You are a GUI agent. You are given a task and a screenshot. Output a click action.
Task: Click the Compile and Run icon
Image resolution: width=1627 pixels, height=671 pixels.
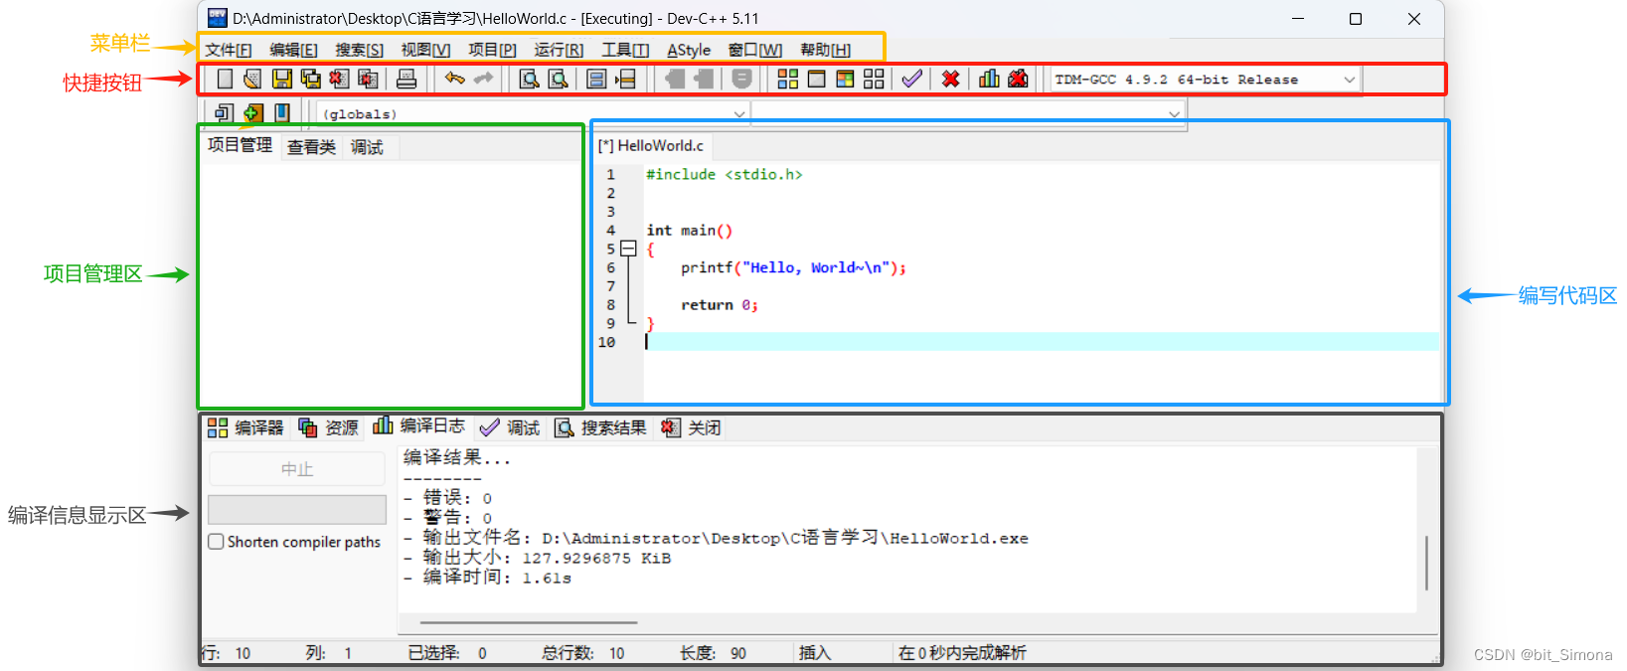point(845,79)
